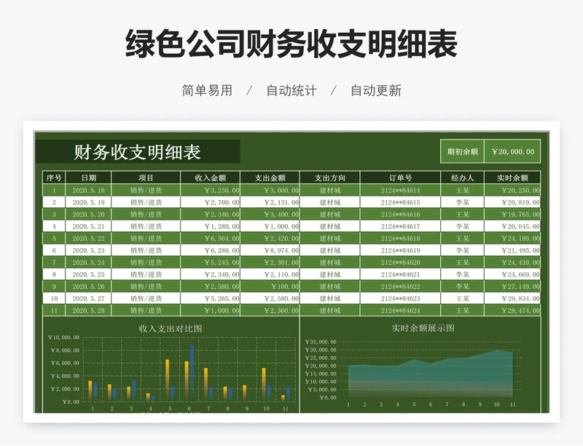This screenshot has height=446, width=583.
Task: Select balance cell ¥24,189.00
Action: click(x=512, y=239)
